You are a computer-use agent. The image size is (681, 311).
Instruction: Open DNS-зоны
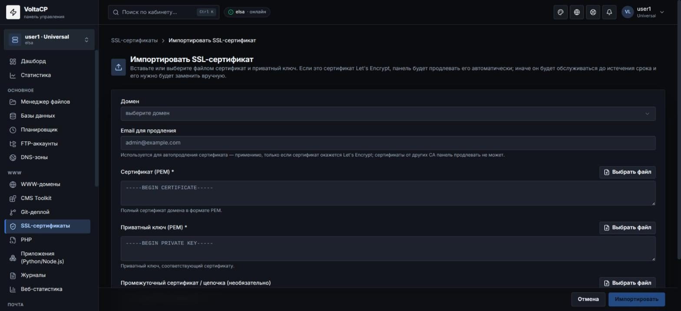[47, 157]
